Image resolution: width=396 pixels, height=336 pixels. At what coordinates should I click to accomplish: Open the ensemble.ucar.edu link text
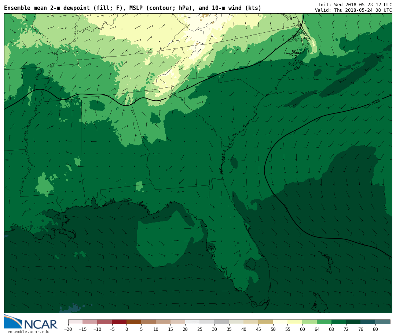29,332
